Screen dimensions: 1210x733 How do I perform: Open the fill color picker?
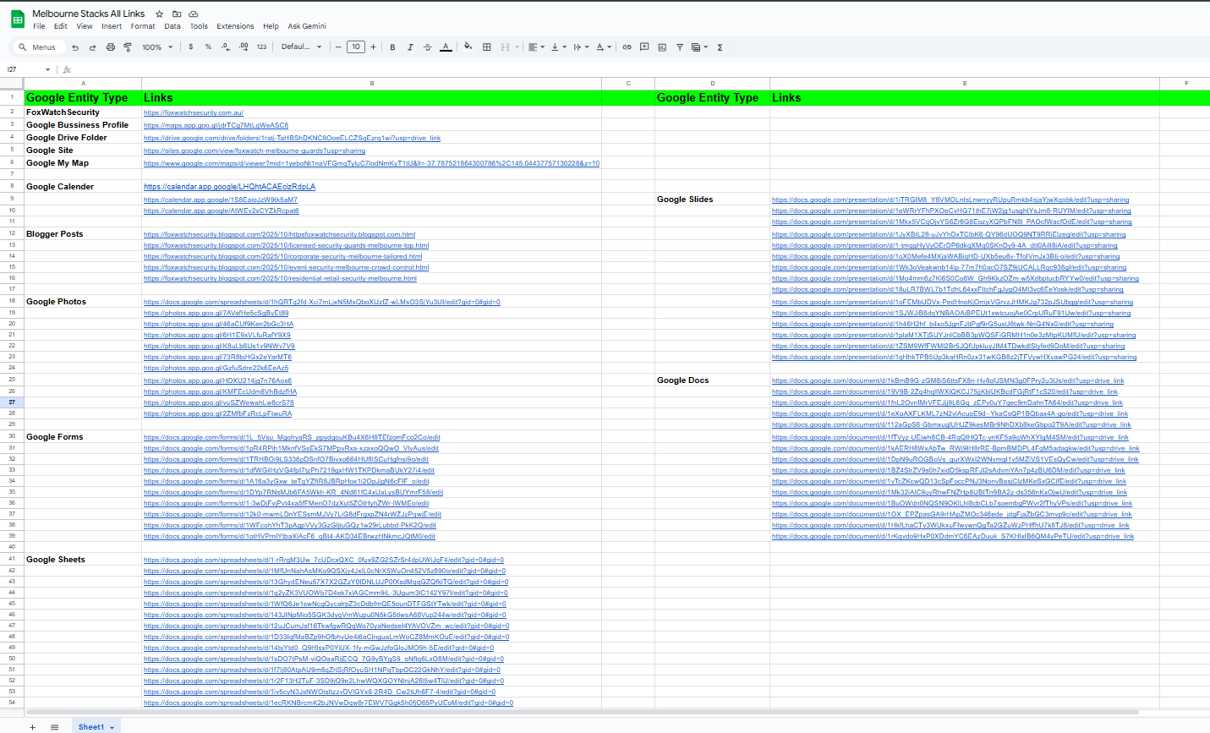click(x=468, y=47)
